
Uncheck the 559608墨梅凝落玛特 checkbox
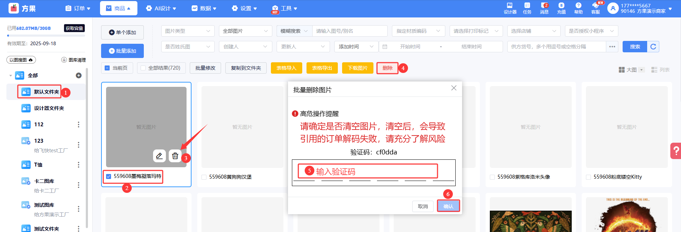(109, 176)
